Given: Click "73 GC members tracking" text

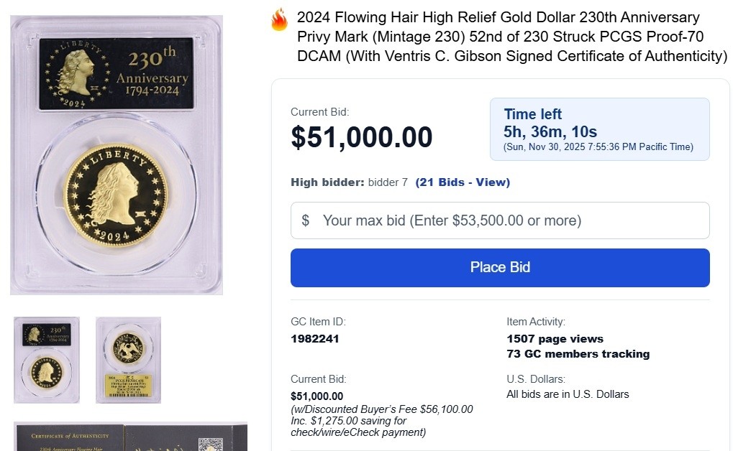Looking at the screenshot, I should (x=578, y=353).
